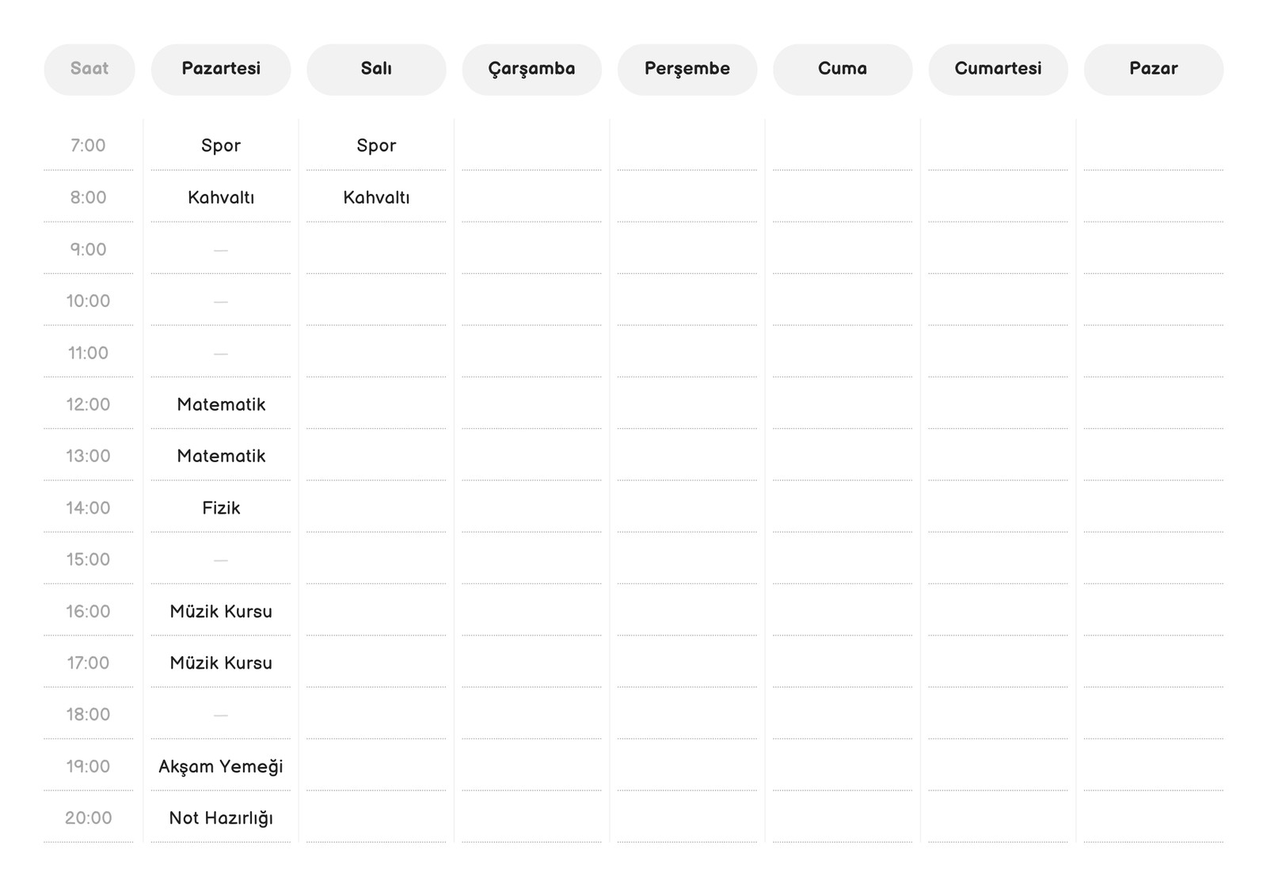
Task: Select the Pazar day header
Action: click(1154, 70)
